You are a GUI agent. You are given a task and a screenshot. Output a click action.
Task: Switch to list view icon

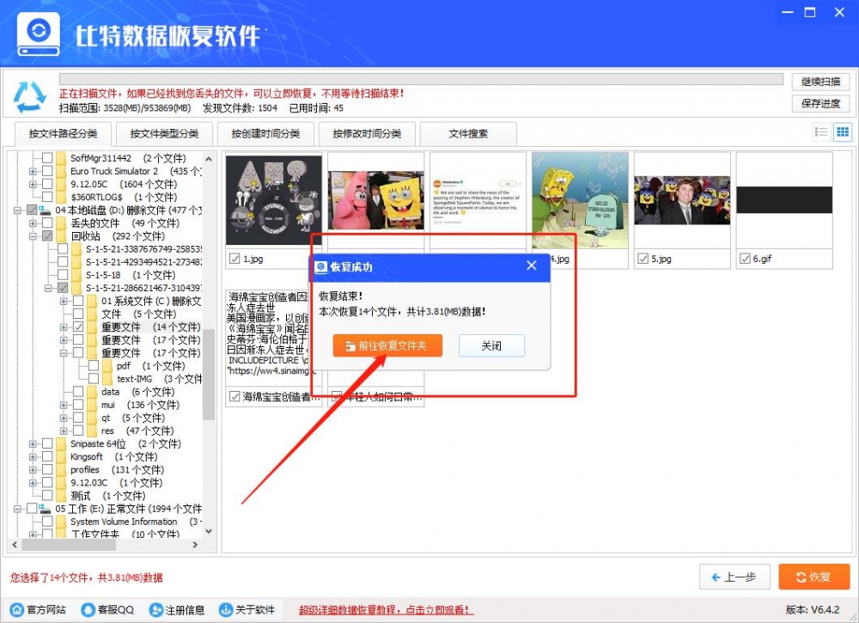[820, 132]
